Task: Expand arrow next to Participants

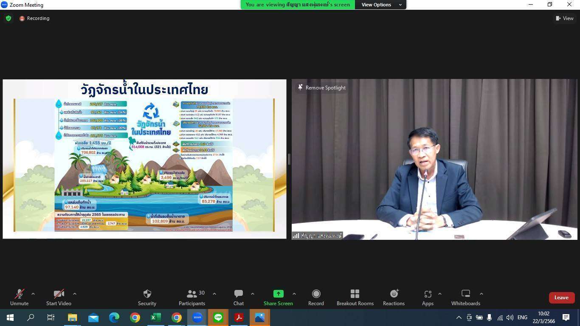Action: (x=214, y=294)
